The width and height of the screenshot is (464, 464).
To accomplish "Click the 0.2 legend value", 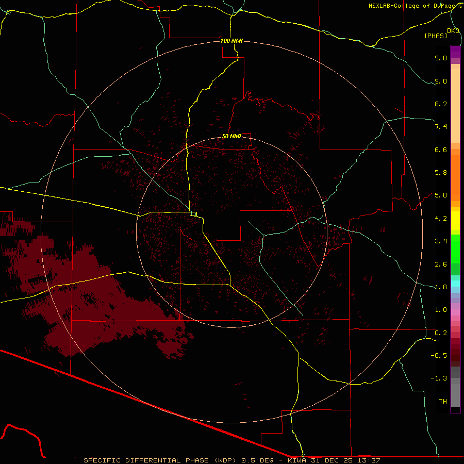I will point(441,333).
